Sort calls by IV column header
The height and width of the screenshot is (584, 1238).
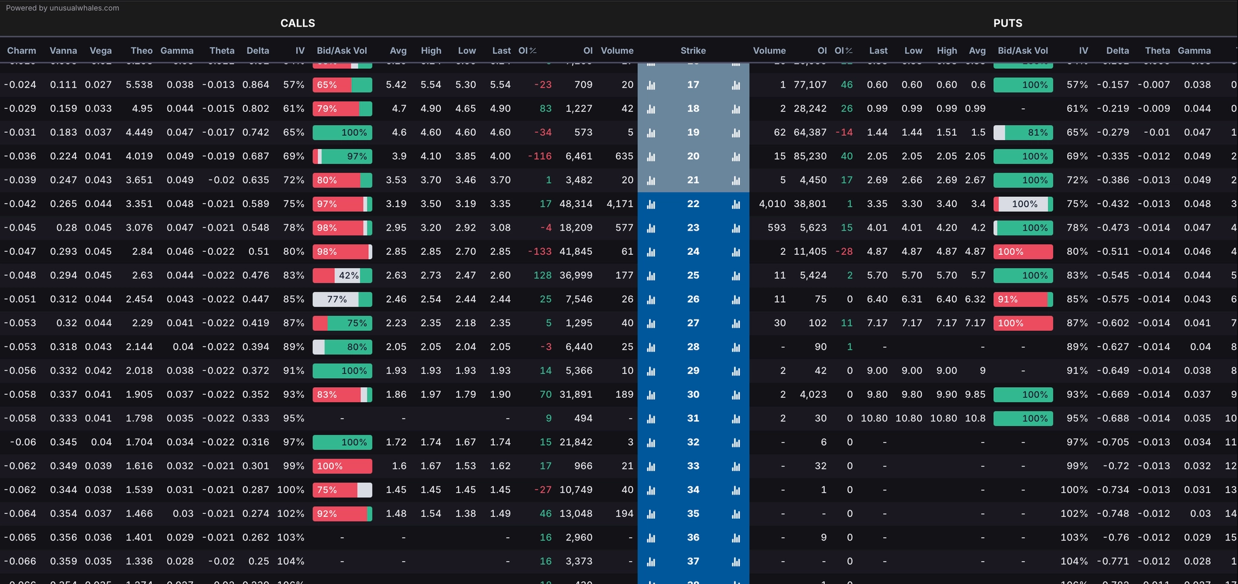pos(300,51)
